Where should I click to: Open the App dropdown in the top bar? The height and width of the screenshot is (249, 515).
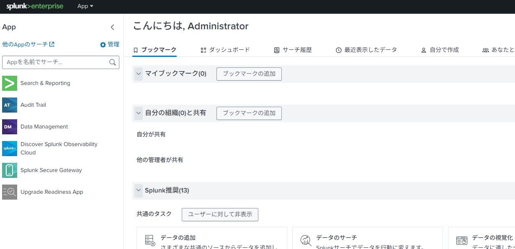[85, 6]
